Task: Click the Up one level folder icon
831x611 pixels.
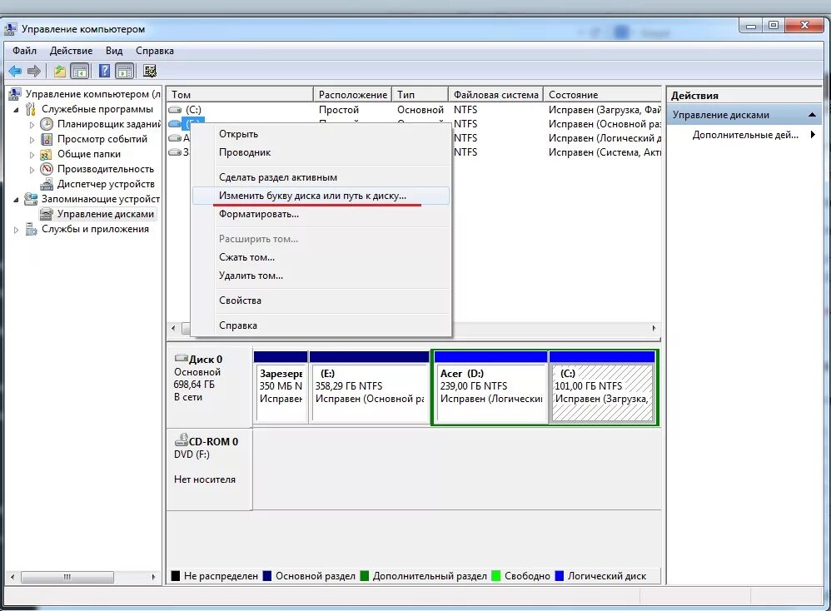Action: pyautogui.click(x=60, y=71)
